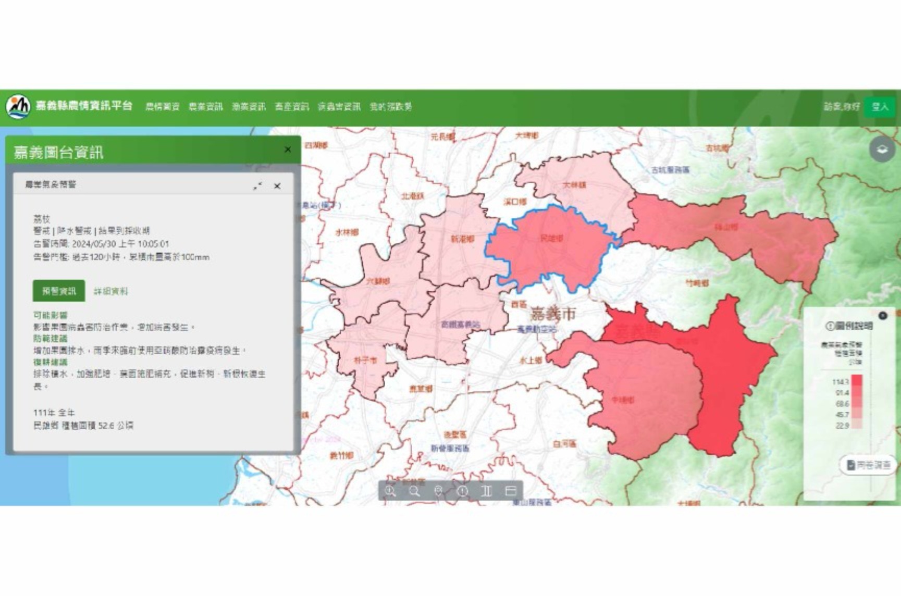Click the info circle icon in map toolbar

click(x=463, y=491)
